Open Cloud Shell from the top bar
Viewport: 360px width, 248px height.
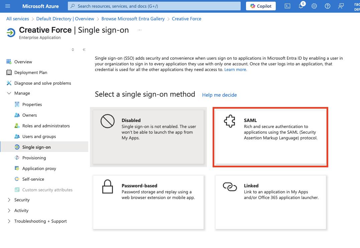click(x=287, y=6)
